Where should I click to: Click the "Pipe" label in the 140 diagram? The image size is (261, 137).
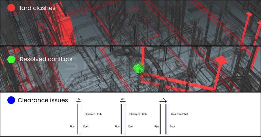point(72,127)
